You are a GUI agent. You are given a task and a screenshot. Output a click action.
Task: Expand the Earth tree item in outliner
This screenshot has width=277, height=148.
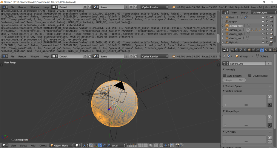pos(223,17)
